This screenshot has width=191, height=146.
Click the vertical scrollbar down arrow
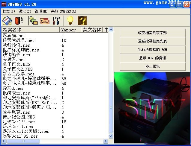click(111, 136)
